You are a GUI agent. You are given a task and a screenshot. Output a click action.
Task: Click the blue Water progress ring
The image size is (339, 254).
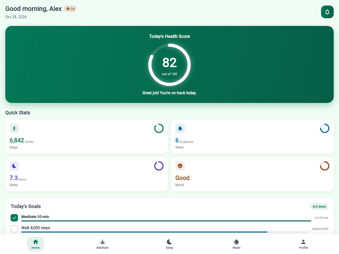(325, 128)
